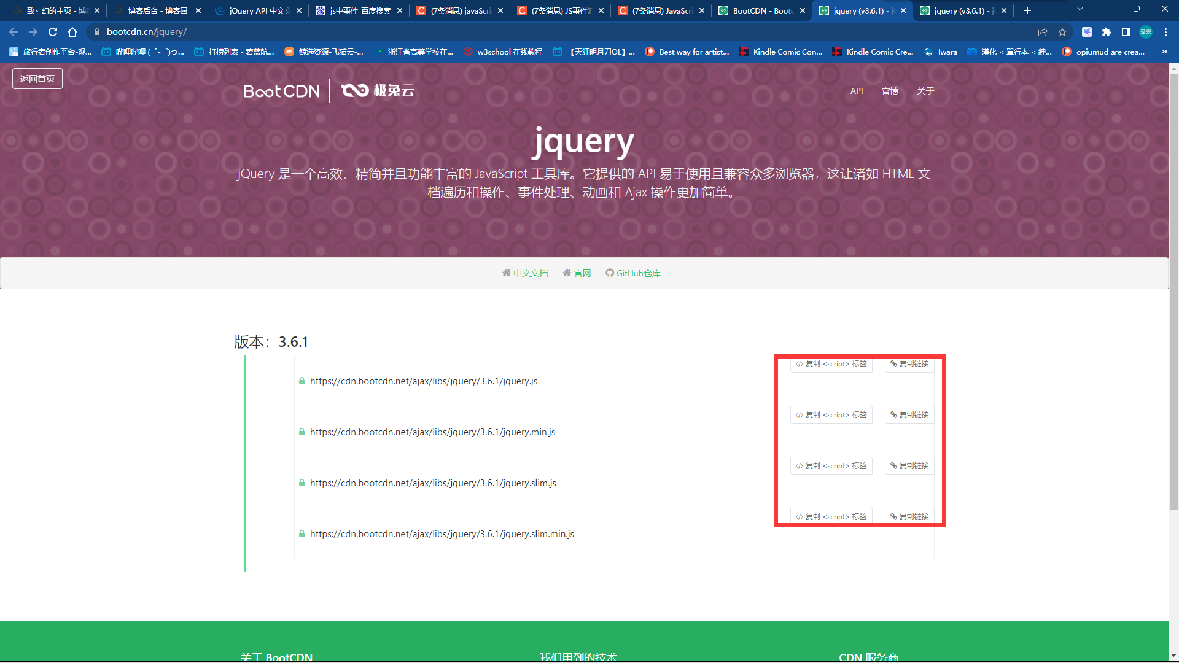Bookmark this page with the star icon
Screen dimensions: 1179x663
[1062, 32]
